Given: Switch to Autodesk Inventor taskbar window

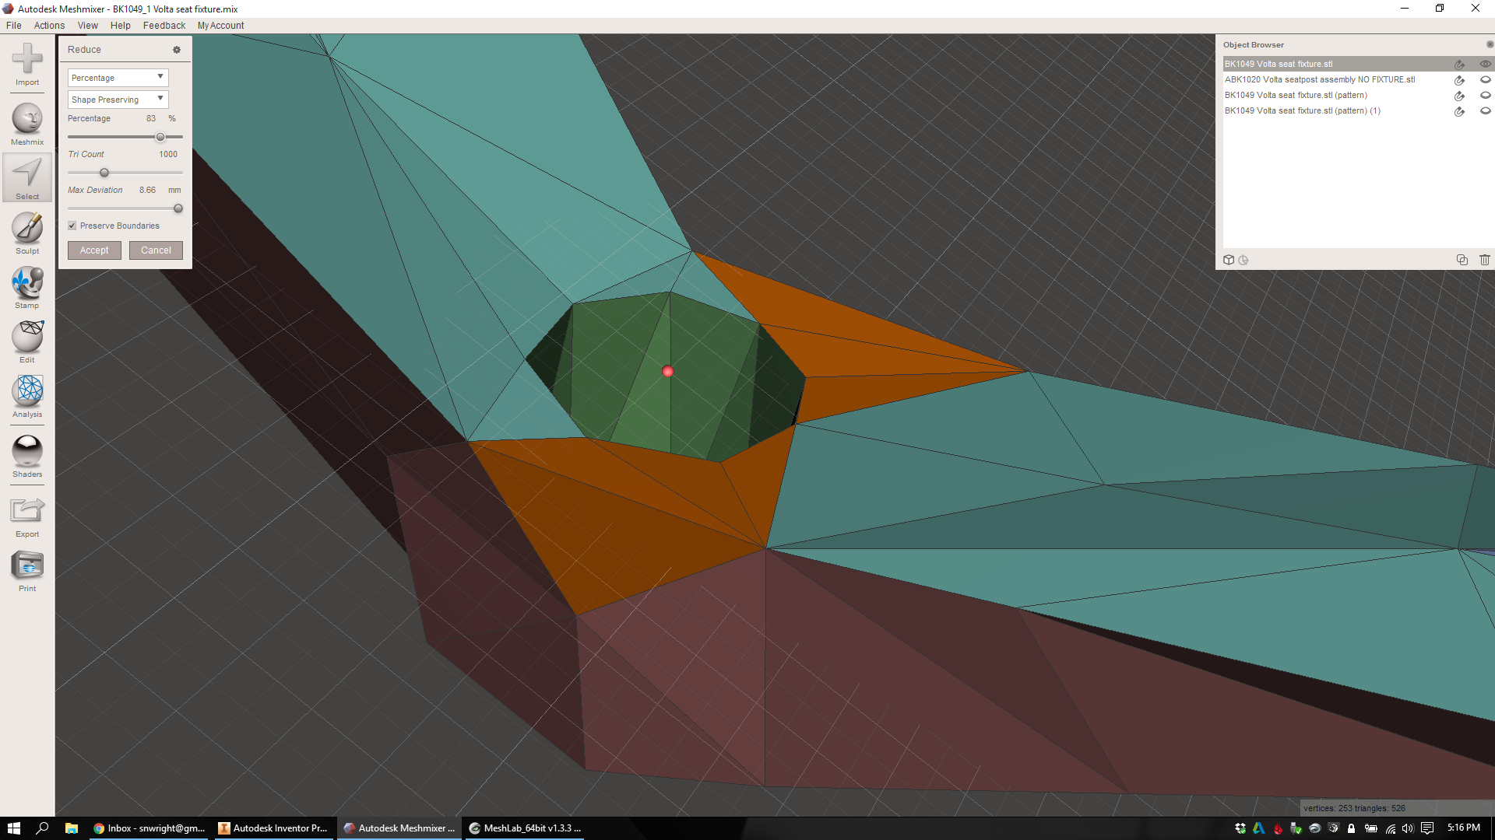Looking at the screenshot, I should pyautogui.click(x=273, y=828).
